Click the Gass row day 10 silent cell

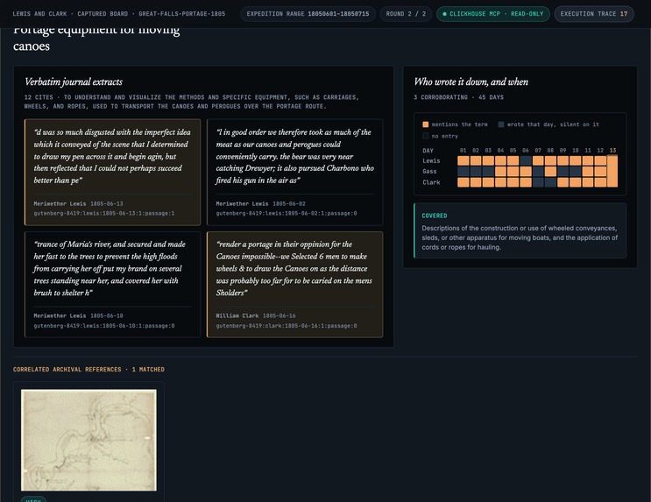coord(576,172)
